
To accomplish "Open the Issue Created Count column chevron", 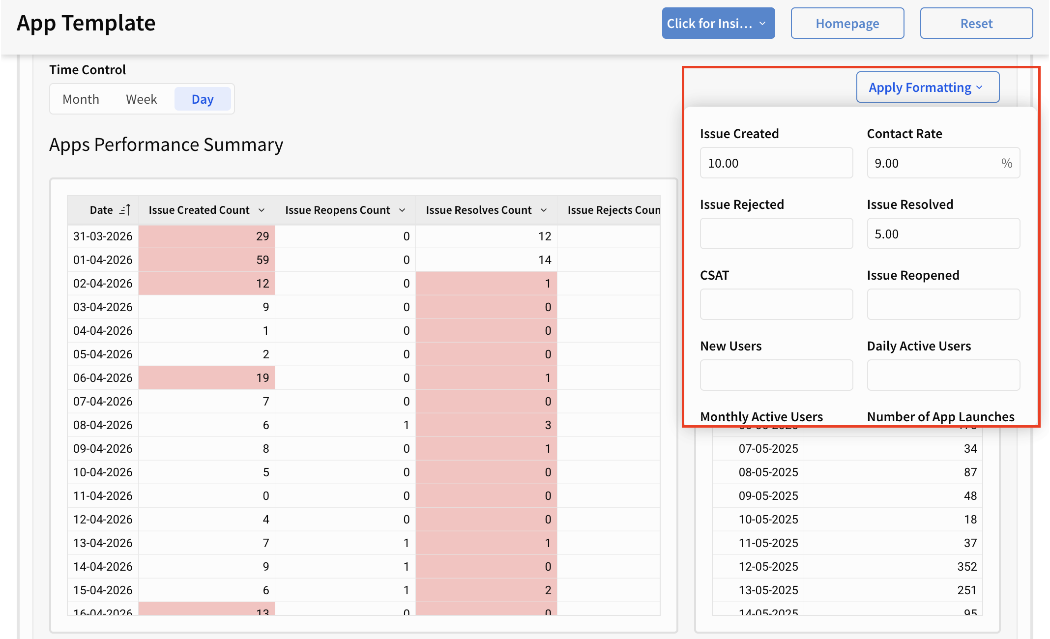I will (262, 210).
